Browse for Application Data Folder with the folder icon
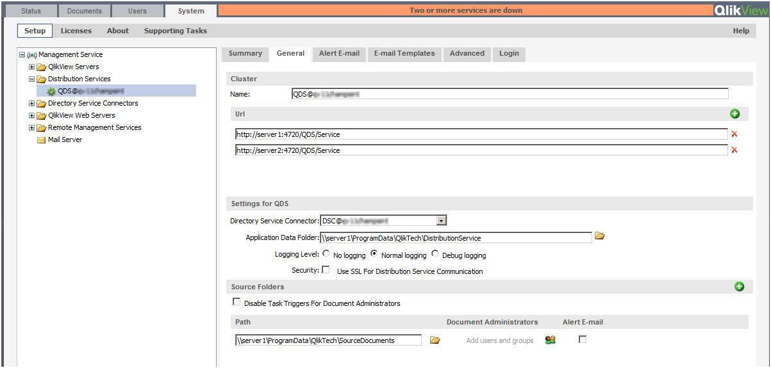Screen dimensions: 771x368 coord(600,237)
